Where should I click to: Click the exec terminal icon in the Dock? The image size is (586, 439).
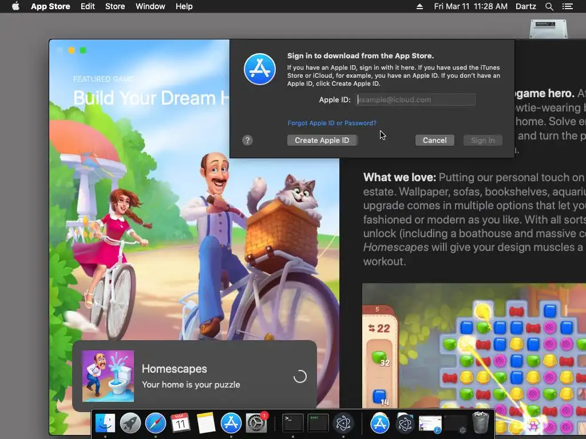coord(318,423)
